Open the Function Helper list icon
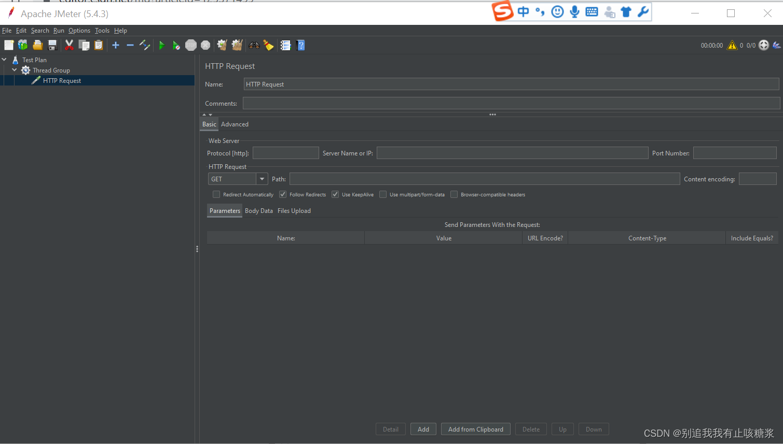Screen dimensions: 783x444 (285, 46)
